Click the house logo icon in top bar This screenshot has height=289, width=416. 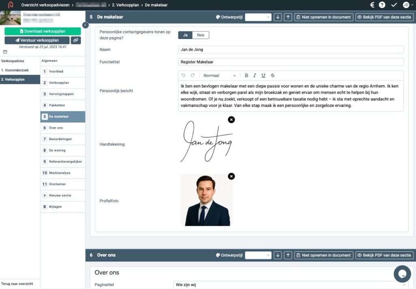click(x=11, y=5)
